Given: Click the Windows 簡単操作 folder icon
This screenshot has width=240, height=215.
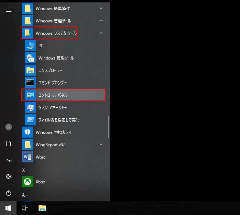Looking at the screenshot, I should (28, 8).
